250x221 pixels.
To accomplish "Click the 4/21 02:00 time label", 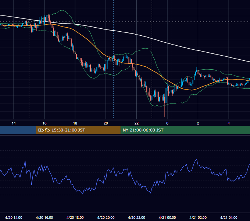I will (198, 217).
